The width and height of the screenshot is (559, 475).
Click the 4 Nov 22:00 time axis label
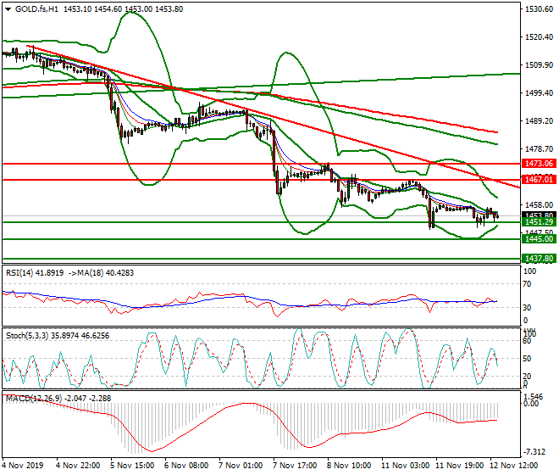78,466
